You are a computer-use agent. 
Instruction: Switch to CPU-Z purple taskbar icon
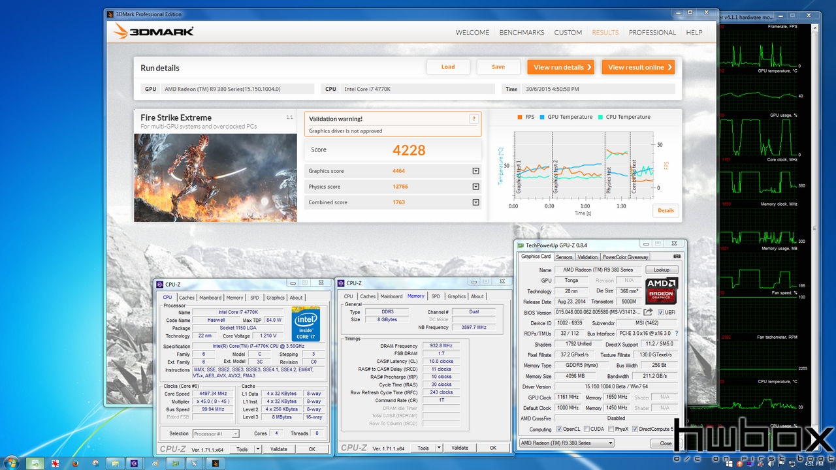[134, 463]
